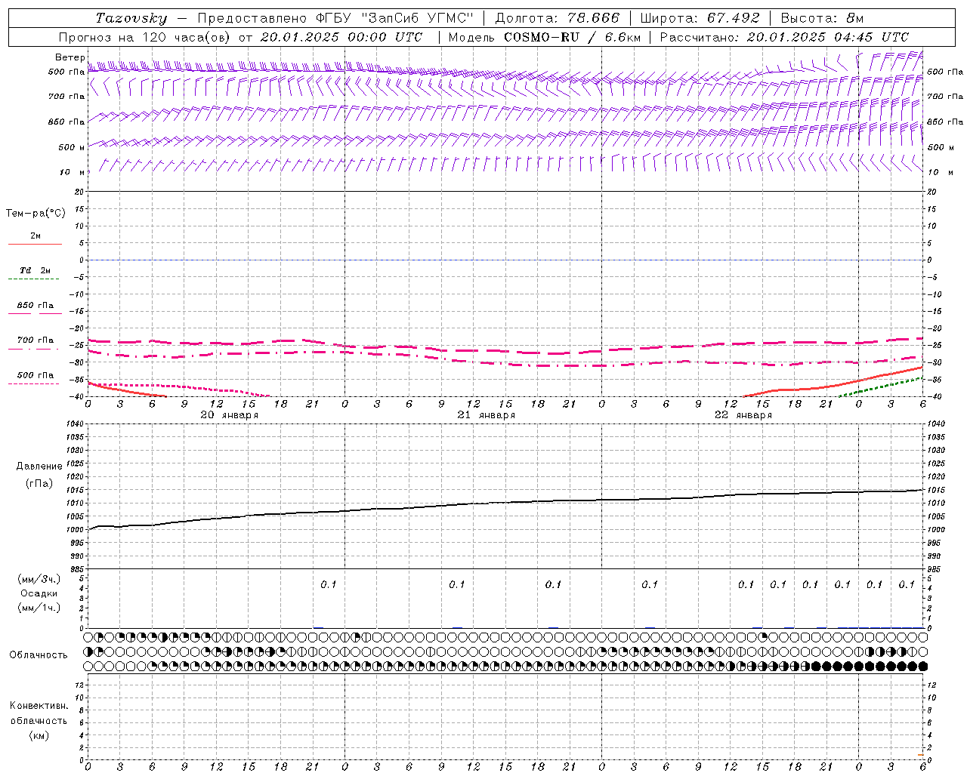
Task: Click the "Давление" pressure panel label
Action: 39,467
